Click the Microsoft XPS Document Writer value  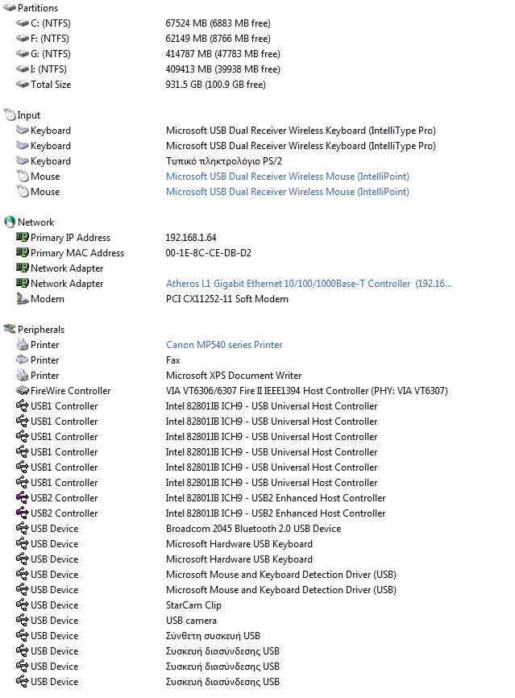point(234,376)
